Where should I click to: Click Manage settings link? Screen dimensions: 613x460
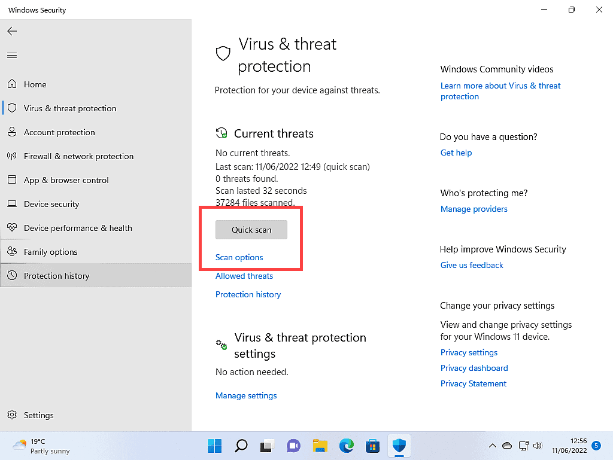tap(246, 395)
